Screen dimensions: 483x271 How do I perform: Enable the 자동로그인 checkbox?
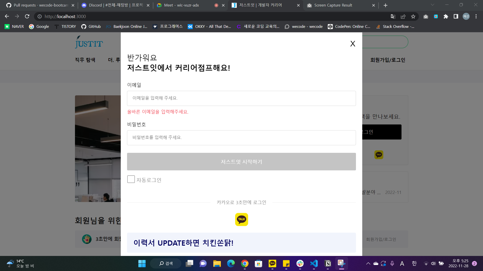pyautogui.click(x=131, y=179)
